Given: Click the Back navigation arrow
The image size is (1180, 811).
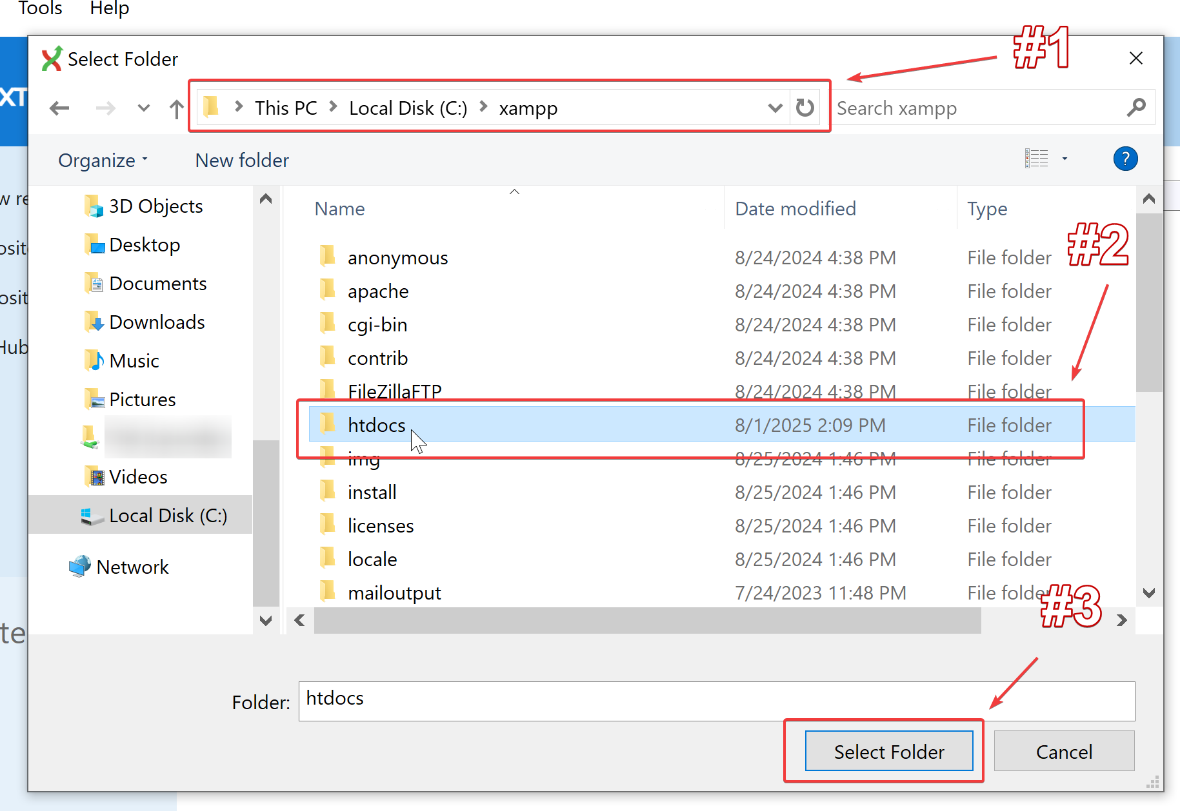Looking at the screenshot, I should pos(59,108).
